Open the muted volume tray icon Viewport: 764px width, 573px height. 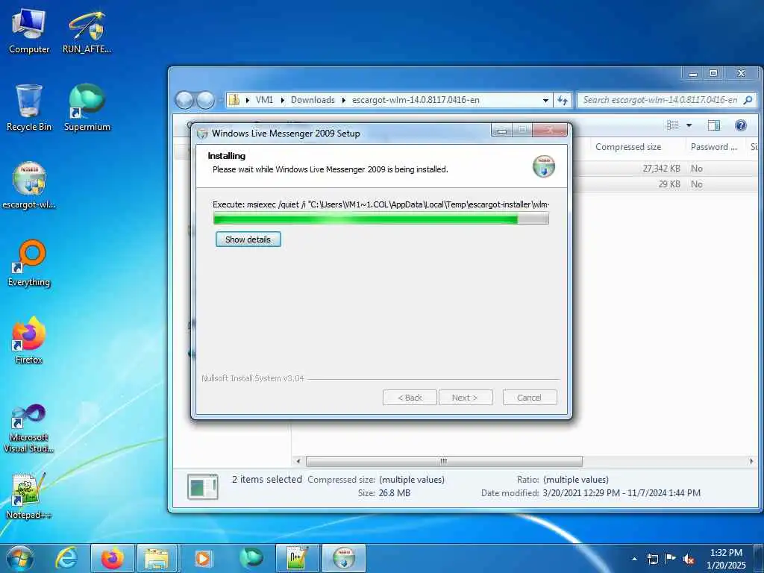pos(689,560)
